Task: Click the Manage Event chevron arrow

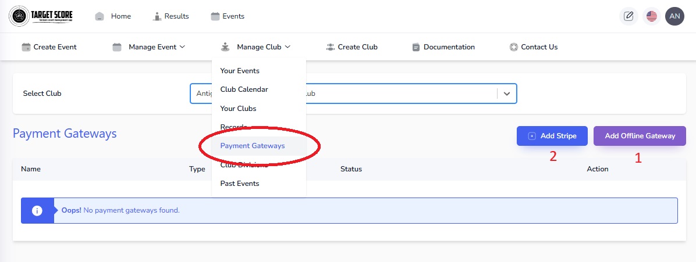Action: (182, 47)
